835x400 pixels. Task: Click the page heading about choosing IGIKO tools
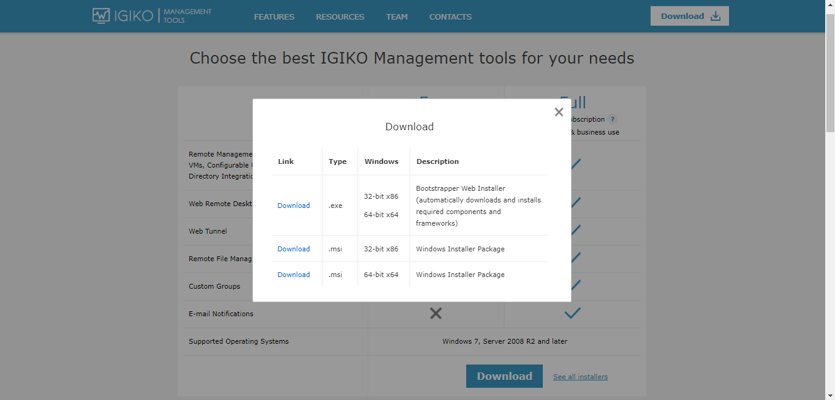pos(412,58)
